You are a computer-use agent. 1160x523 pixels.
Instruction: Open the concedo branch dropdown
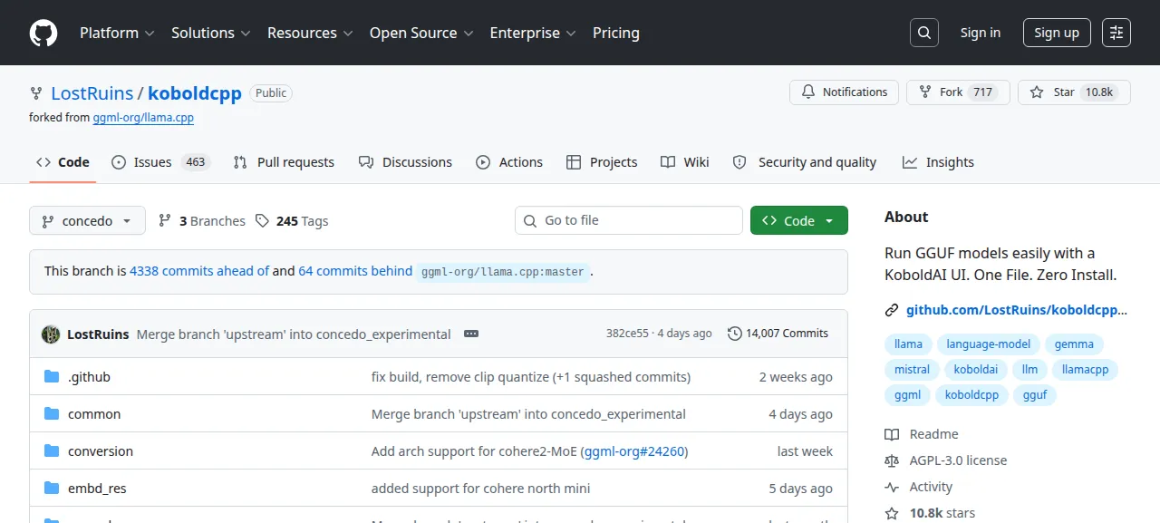[87, 220]
